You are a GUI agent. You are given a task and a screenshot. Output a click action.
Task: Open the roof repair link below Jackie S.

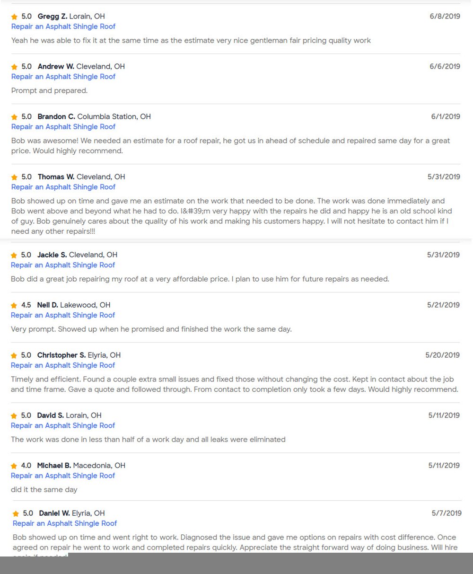(63, 265)
